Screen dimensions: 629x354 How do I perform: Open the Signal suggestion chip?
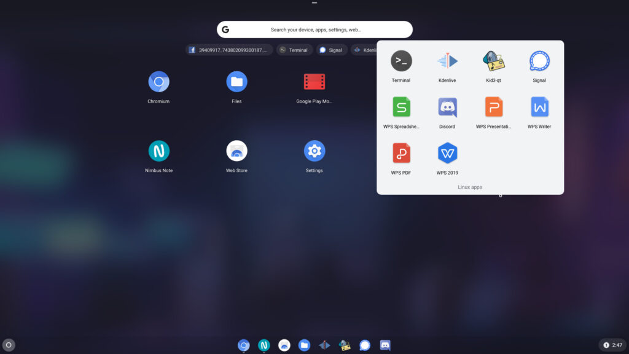331,50
